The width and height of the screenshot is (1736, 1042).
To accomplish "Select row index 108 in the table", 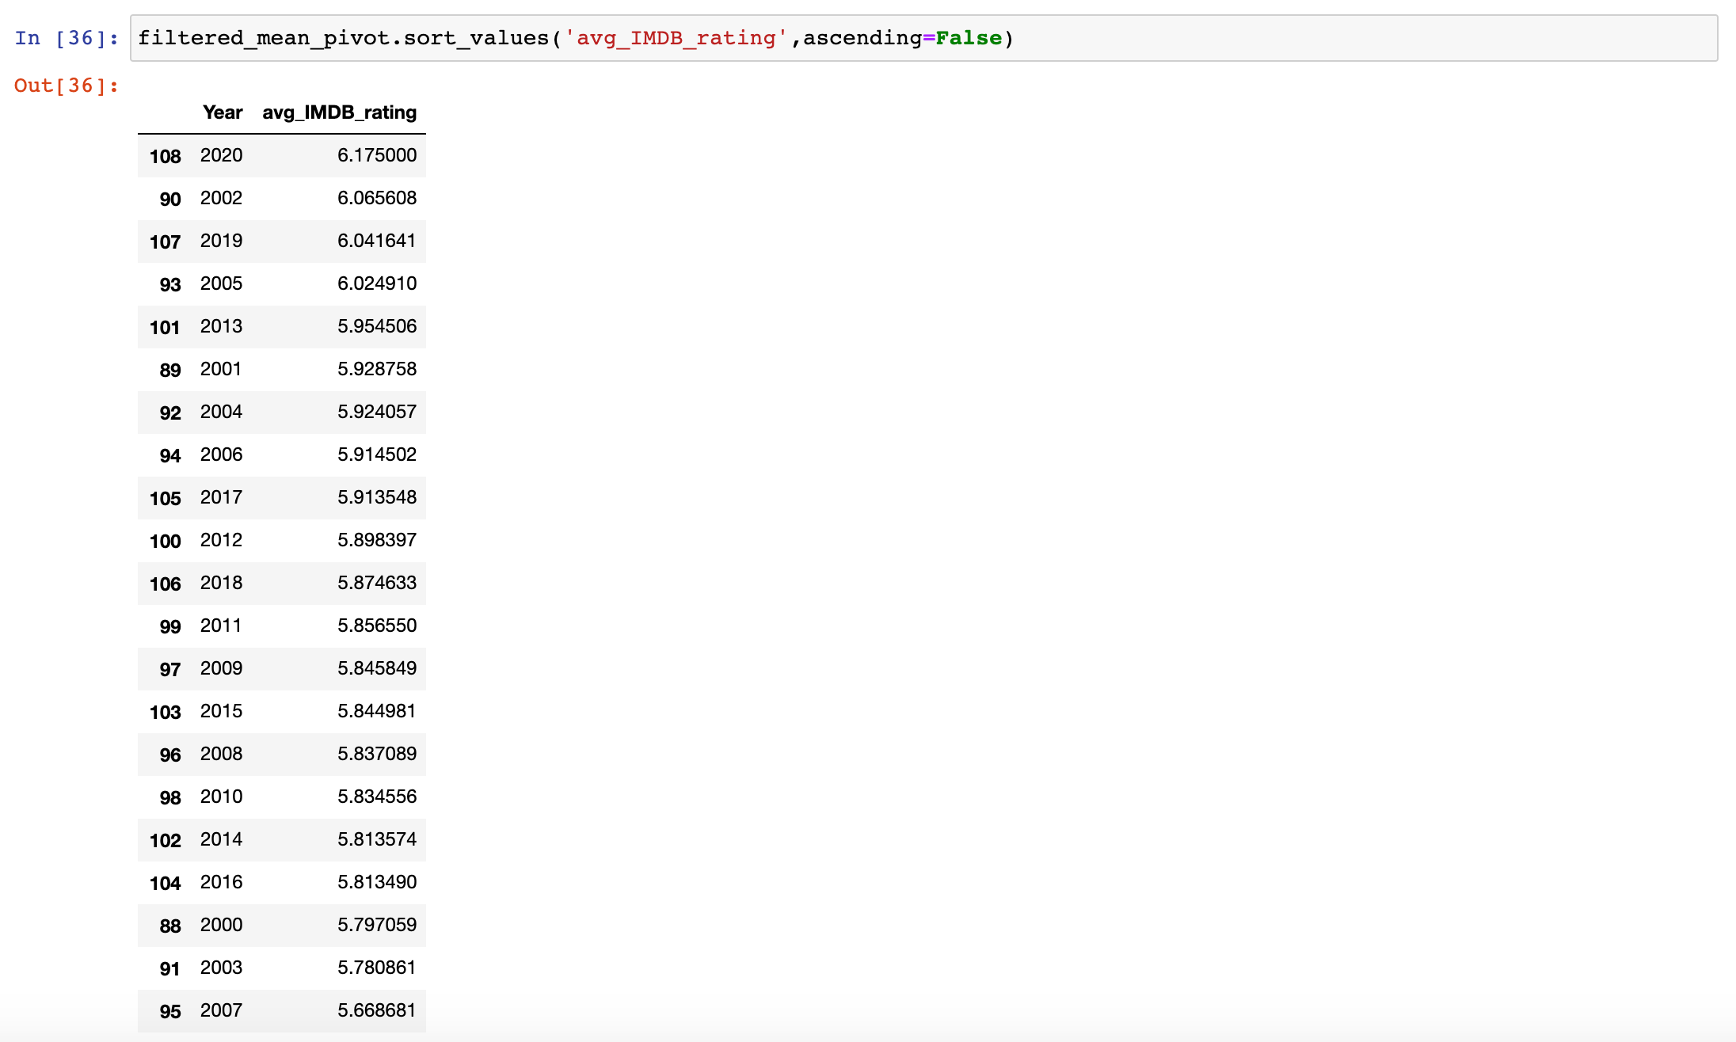I will click(166, 156).
